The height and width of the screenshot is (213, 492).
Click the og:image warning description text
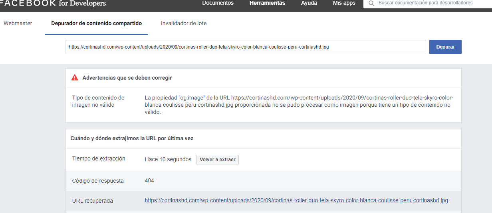point(299,105)
